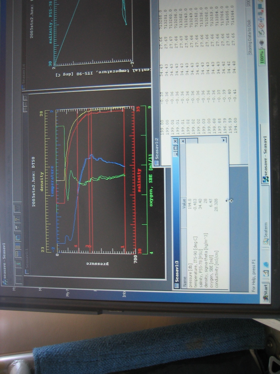Close the Seasav1:3 window
The width and height of the screenshot is (280, 374).
tap(175, 141)
